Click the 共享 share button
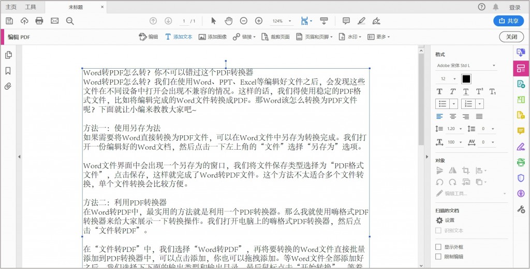Screen dimensions: 530x269 coord(508,21)
